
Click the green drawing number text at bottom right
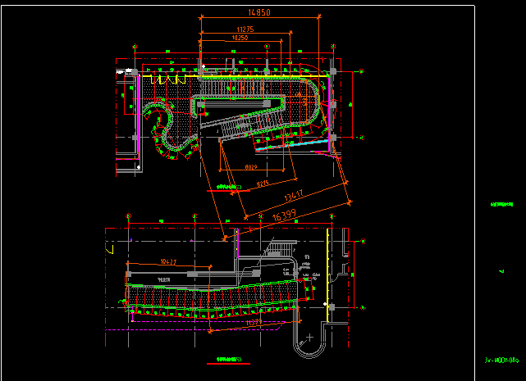[501, 359]
